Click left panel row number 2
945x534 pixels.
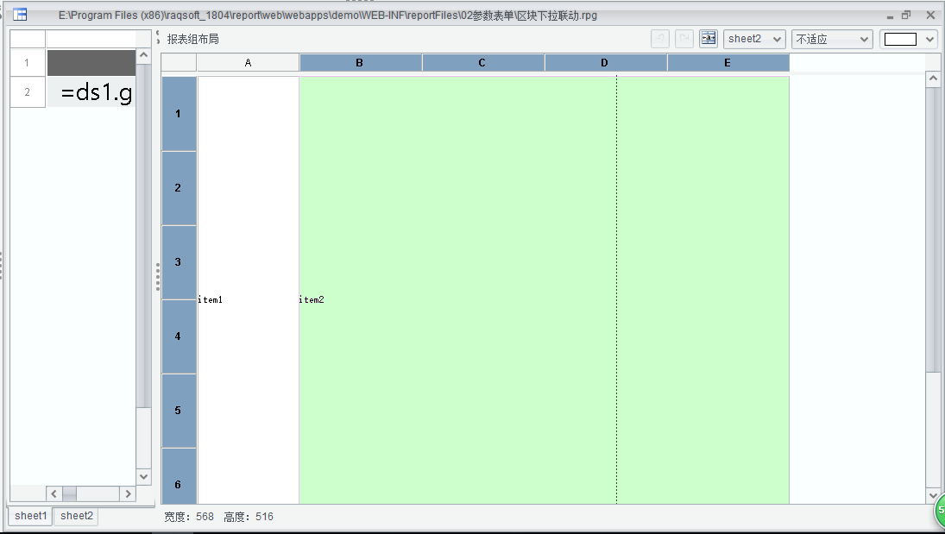27,92
